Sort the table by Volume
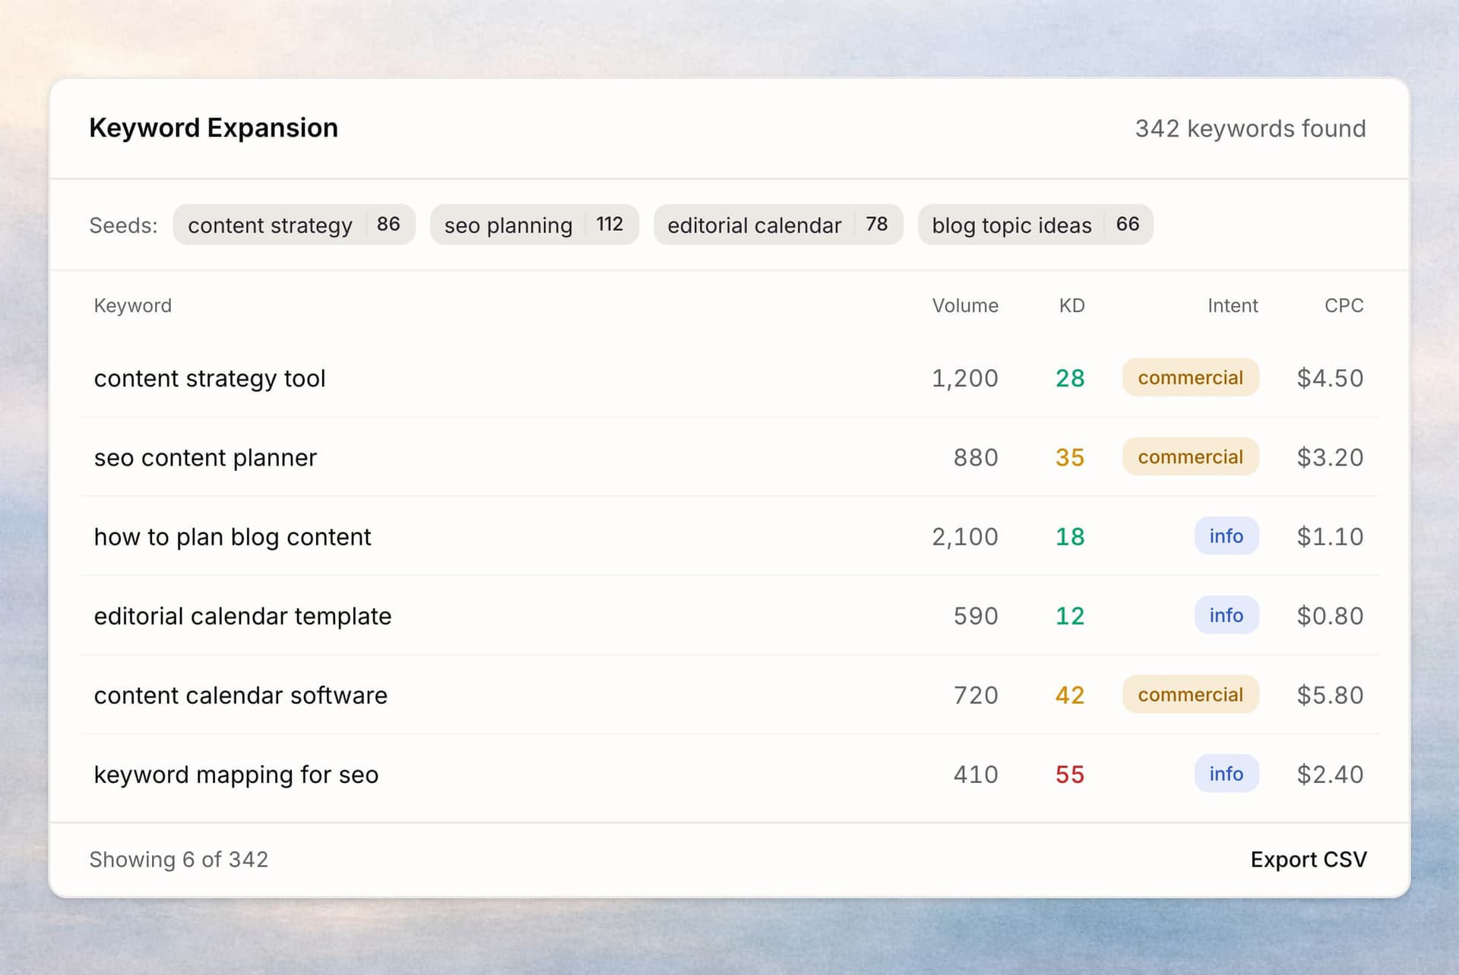This screenshot has width=1459, height=975. pos(965,305)
